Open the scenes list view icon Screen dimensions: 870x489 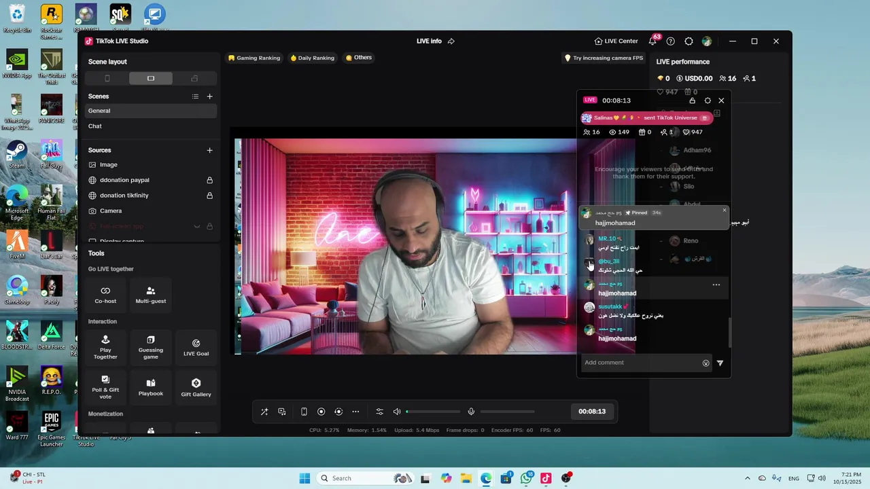tap(195, 96)
